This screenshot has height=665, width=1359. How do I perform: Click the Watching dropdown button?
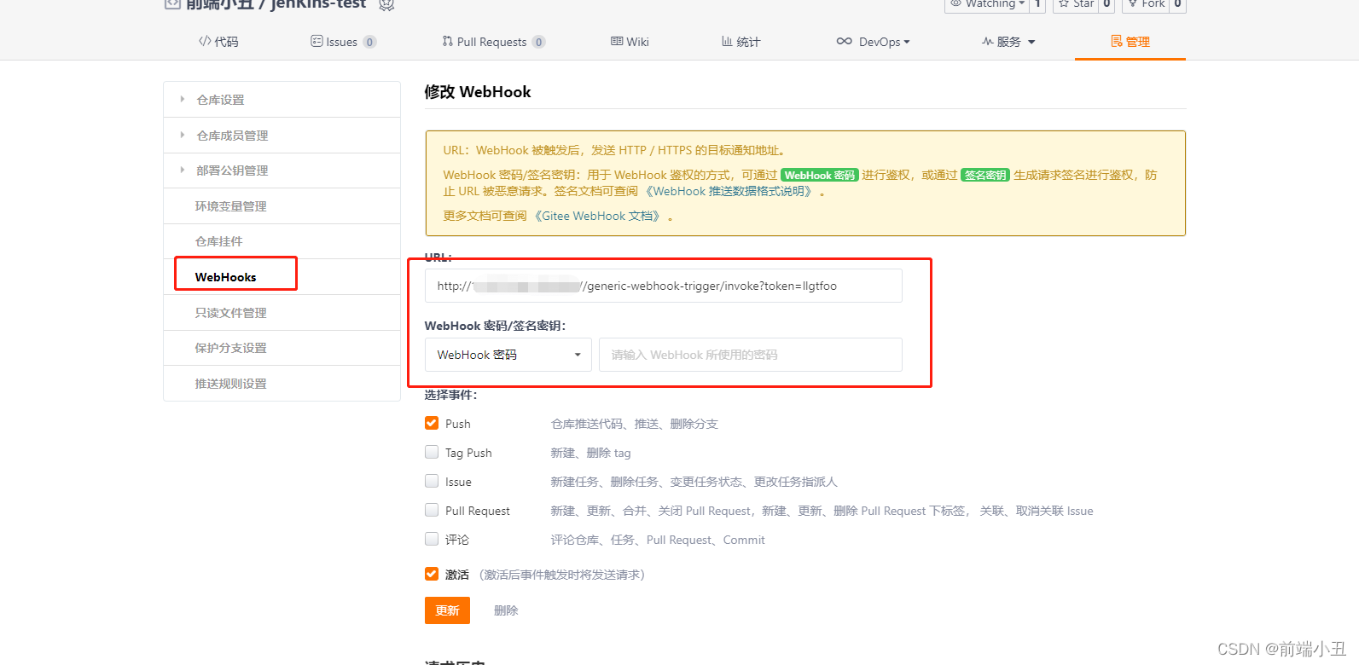[x=987, y=4]
